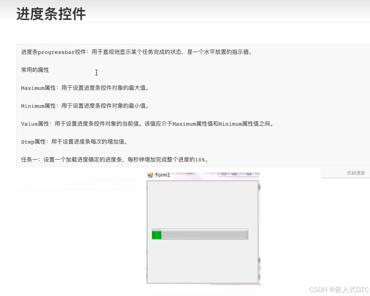Viewport: 370px width, 296px height.
Task: Maximize the Form1 window
Action: click(x=234, y=174)
